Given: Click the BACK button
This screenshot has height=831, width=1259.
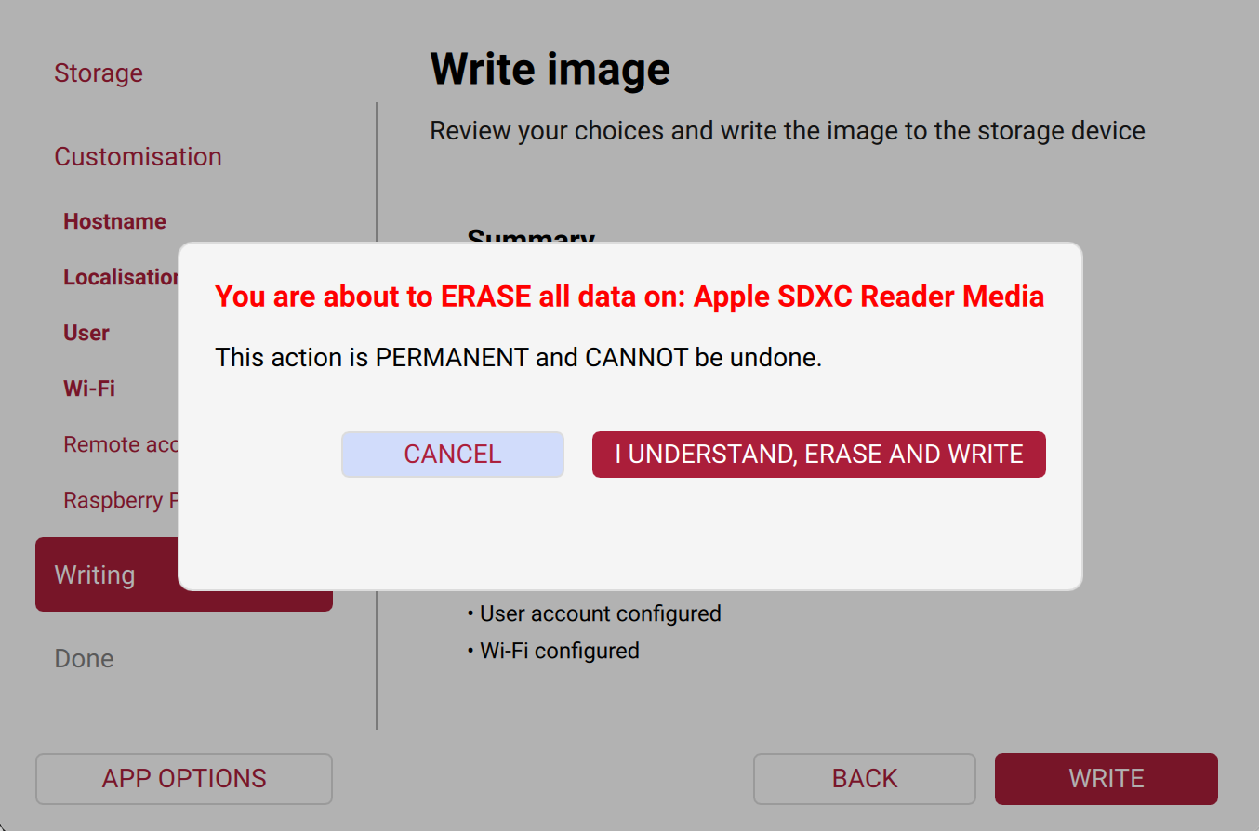Looking at the screenshot, I should [864, 778].
